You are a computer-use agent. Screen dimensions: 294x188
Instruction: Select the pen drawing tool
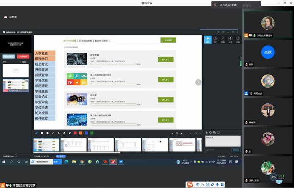(37, 133)
